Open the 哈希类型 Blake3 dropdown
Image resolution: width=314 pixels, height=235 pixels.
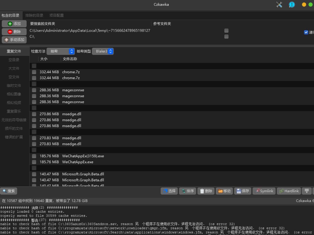pyautogui.click(x=103, y=51)
